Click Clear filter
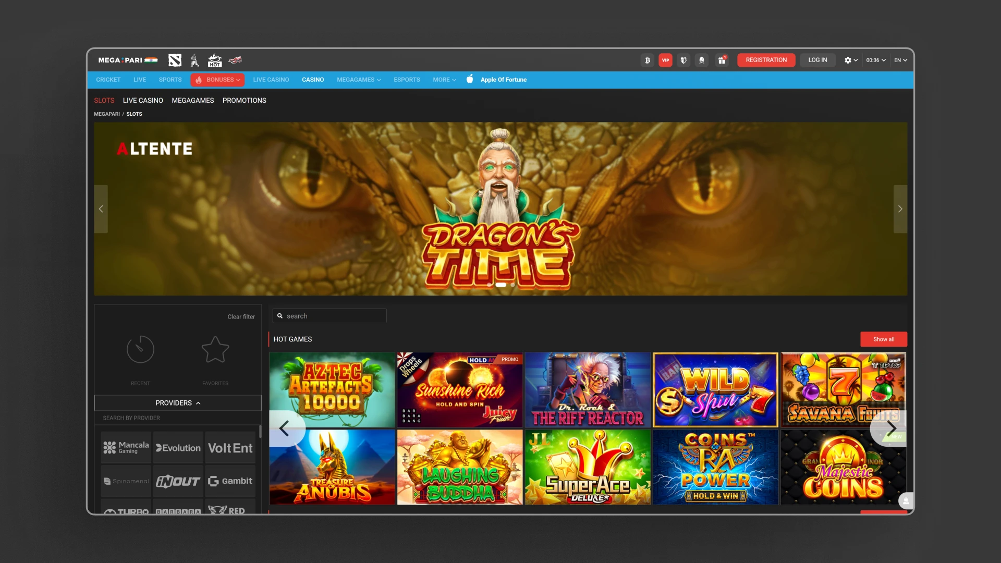 241,316
